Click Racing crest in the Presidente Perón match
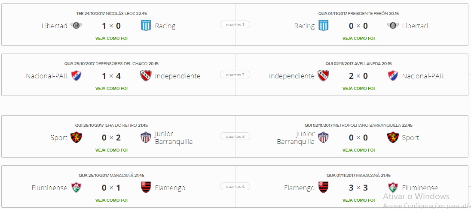471x209 pixels. [x=323, y=26]
